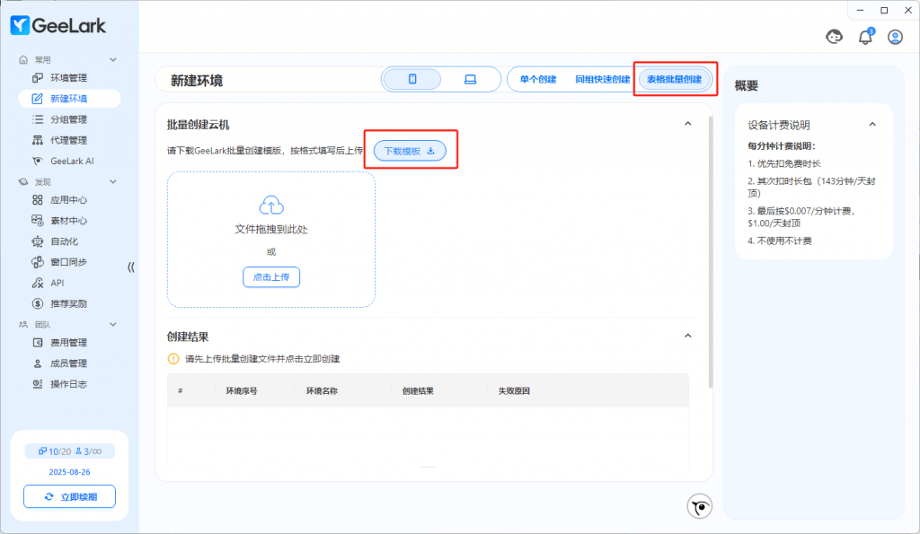Click the vertical scrollbar in main panel

[x=711, y=251]
